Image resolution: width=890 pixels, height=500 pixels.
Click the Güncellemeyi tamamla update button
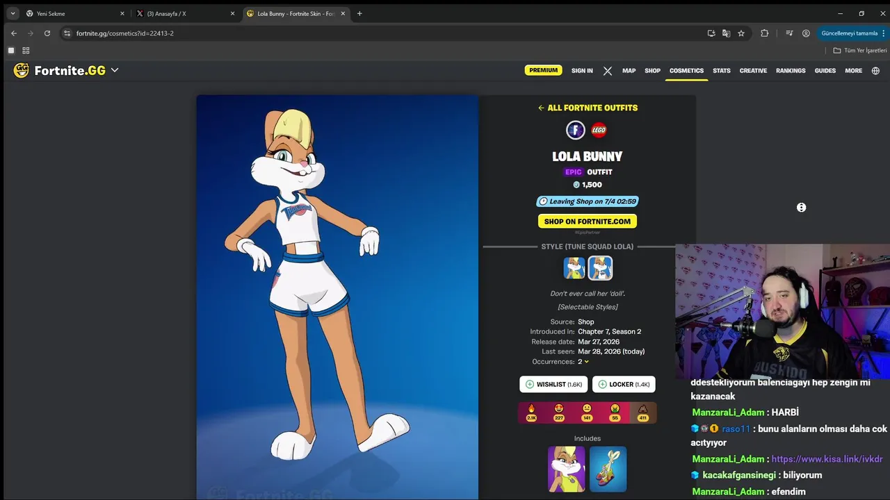click(852, 33)
